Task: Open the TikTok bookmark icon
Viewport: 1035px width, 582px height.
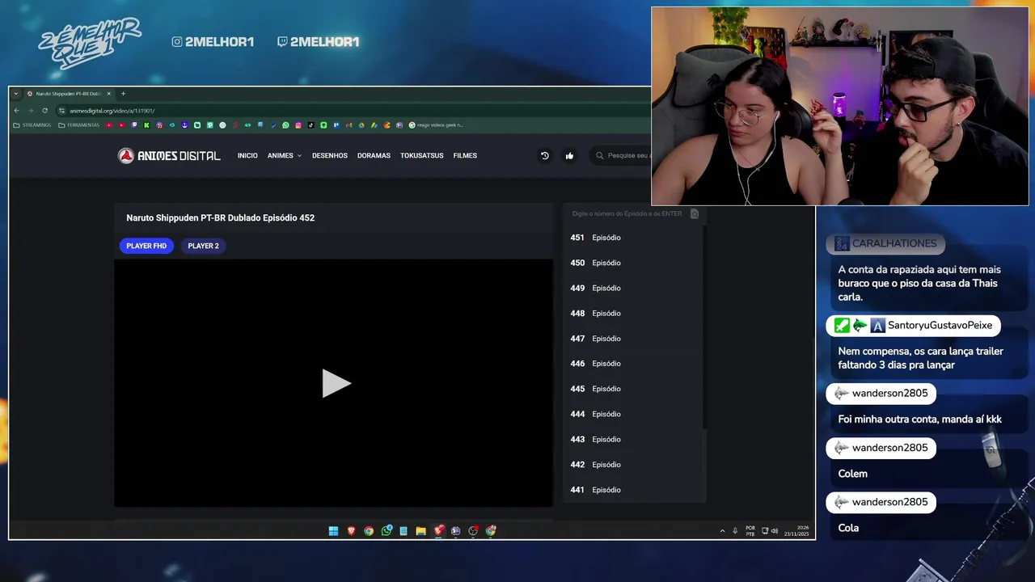Action: tap(310, 125)
